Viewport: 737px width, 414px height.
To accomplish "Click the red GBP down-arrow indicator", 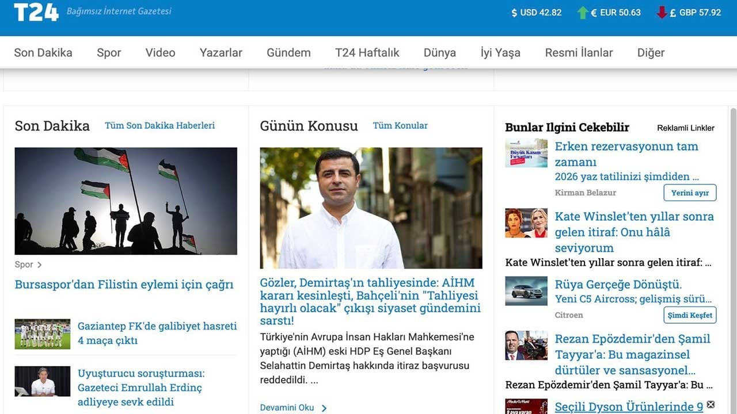I will (662, 13).
